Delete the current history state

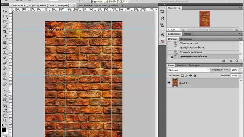click(236, 61)
